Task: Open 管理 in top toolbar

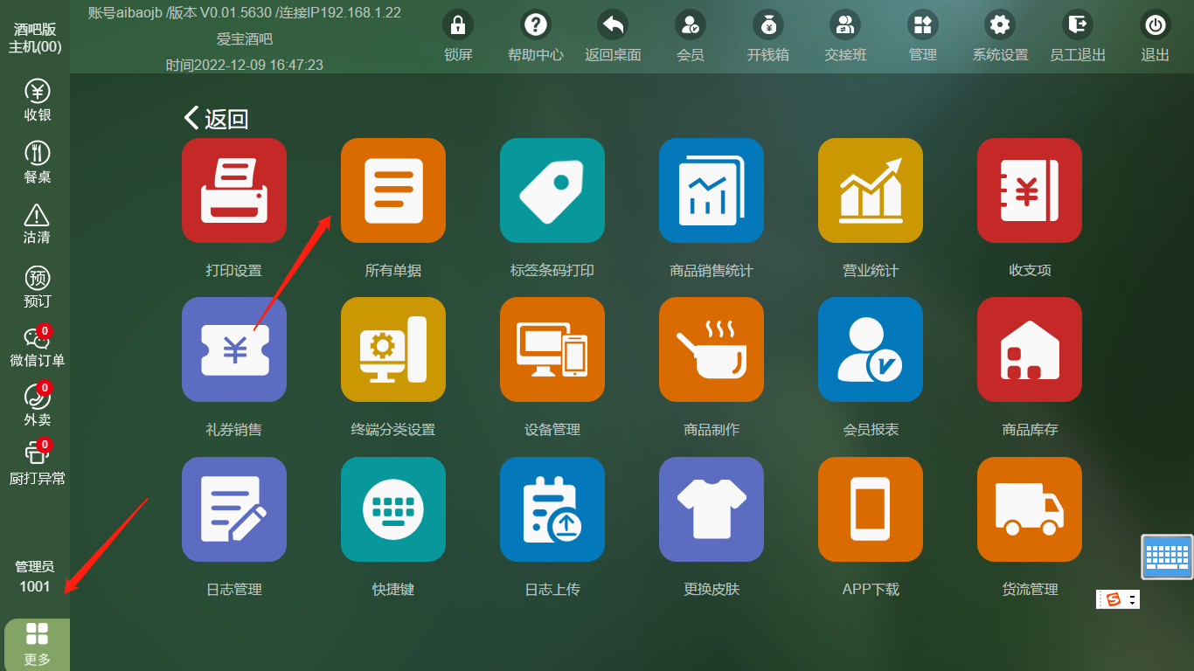Action: point(923,37)
